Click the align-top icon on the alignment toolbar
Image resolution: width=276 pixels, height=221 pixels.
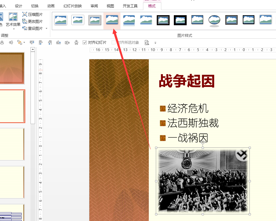tap(32, 43)
